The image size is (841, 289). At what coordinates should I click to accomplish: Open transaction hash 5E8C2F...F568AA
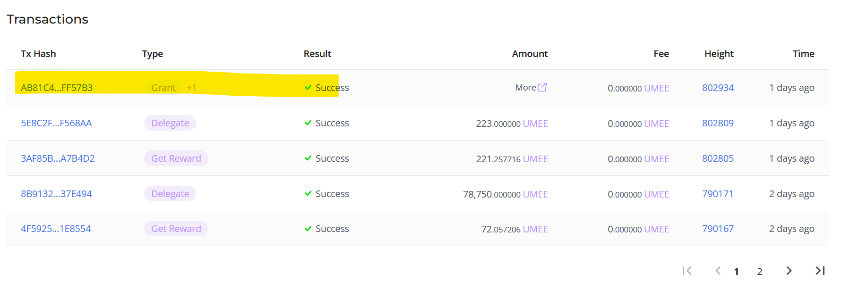[56, 123]
